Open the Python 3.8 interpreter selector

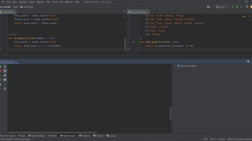(239, 139)
